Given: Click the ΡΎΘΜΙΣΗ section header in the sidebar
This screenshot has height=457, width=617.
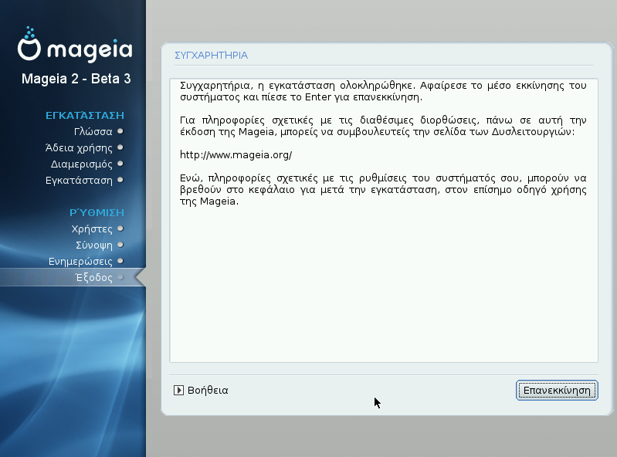Looking at the screenshot, I should click(97, 212).
